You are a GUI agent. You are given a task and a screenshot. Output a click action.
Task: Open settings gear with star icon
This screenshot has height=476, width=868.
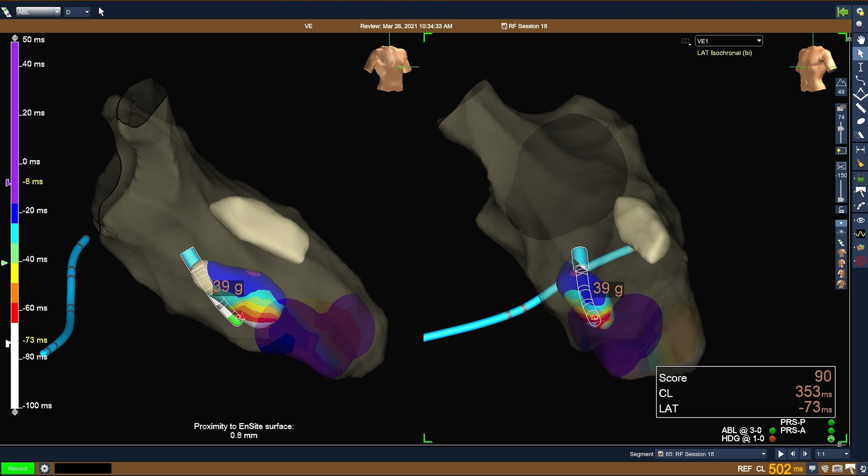coord(860,12)
